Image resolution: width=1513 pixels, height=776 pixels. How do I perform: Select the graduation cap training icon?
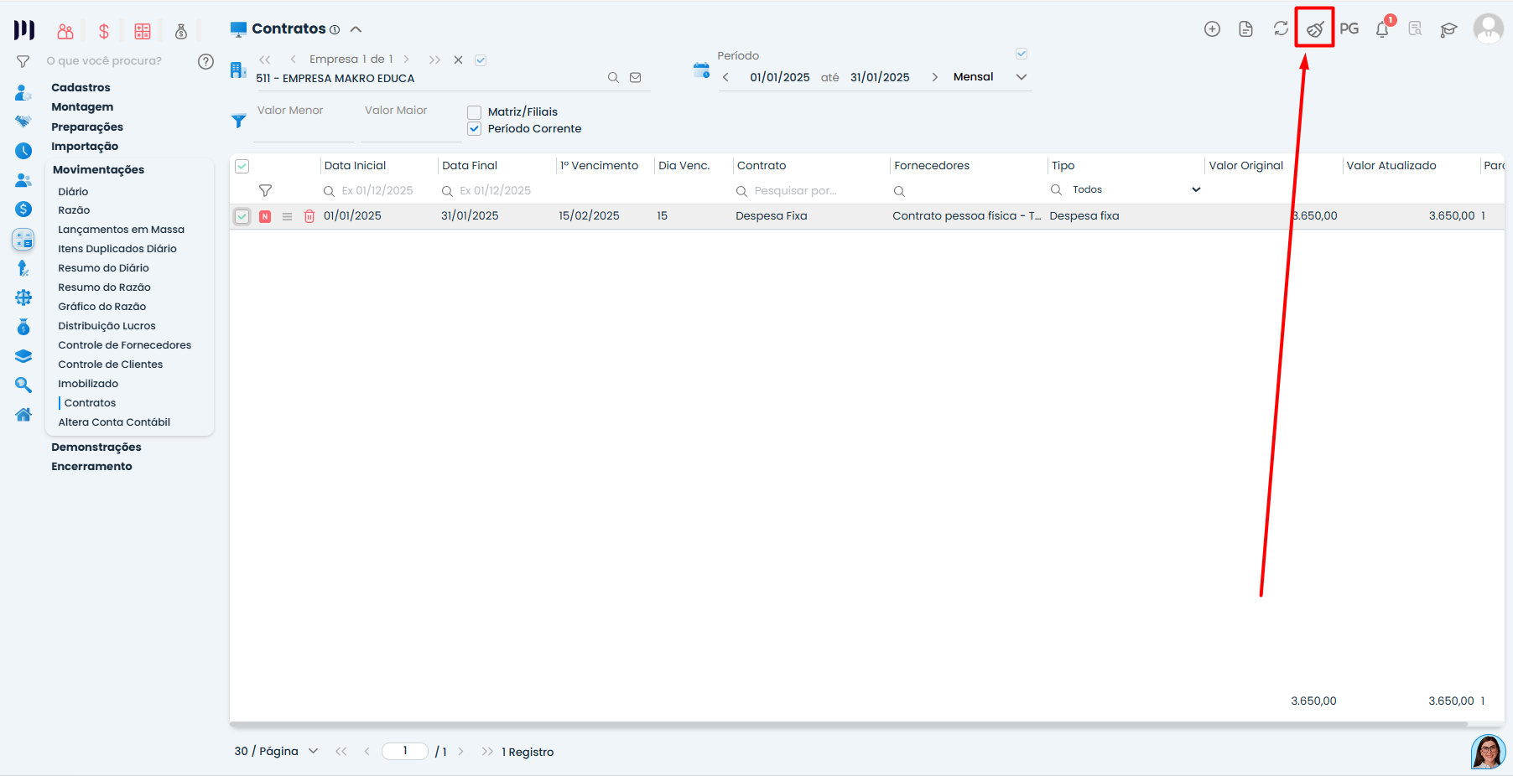pos(1449,28)
